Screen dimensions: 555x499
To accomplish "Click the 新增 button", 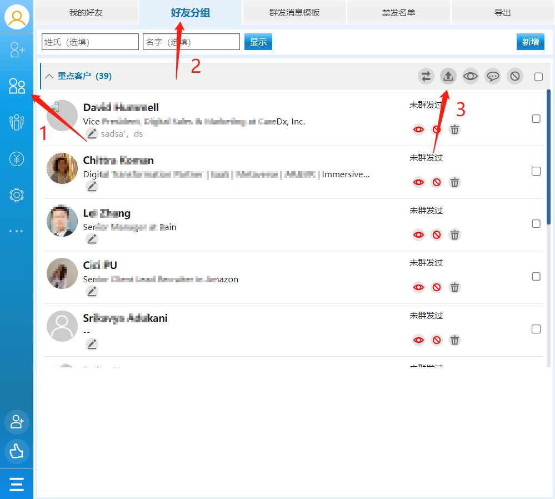I will [x=530, y=42].
